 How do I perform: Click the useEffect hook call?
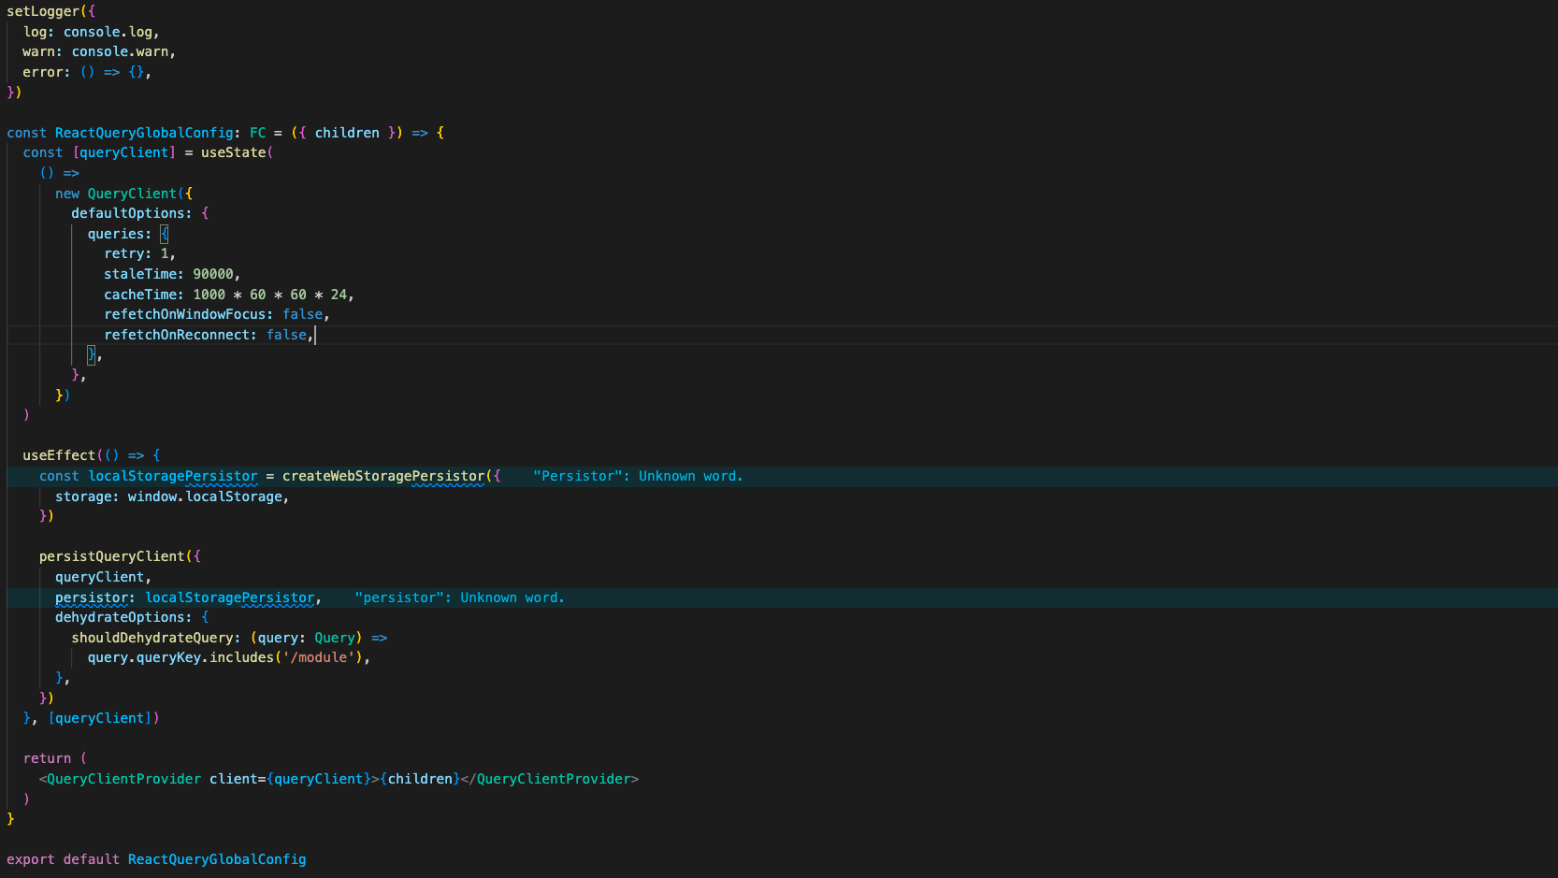click(x=59, y=455)
